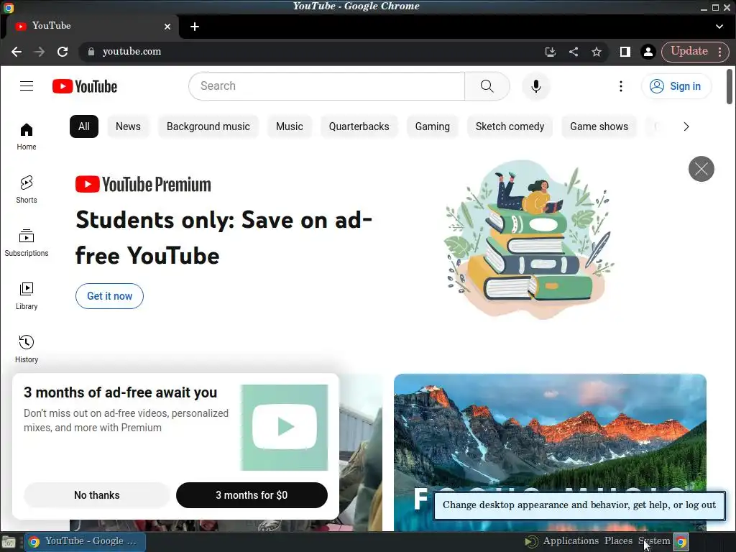This screenshot has width=736, height=552.
Task: Go to Home in sidebar
Action: tap(27, 137)
